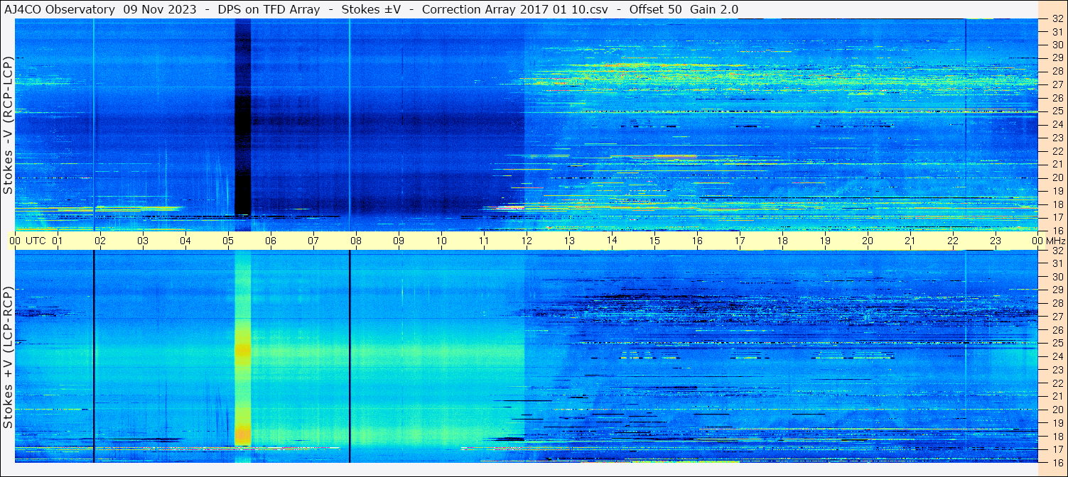
Task: Click the 25 MHz label in upper Stokes -V panel
Action: 1057,111
